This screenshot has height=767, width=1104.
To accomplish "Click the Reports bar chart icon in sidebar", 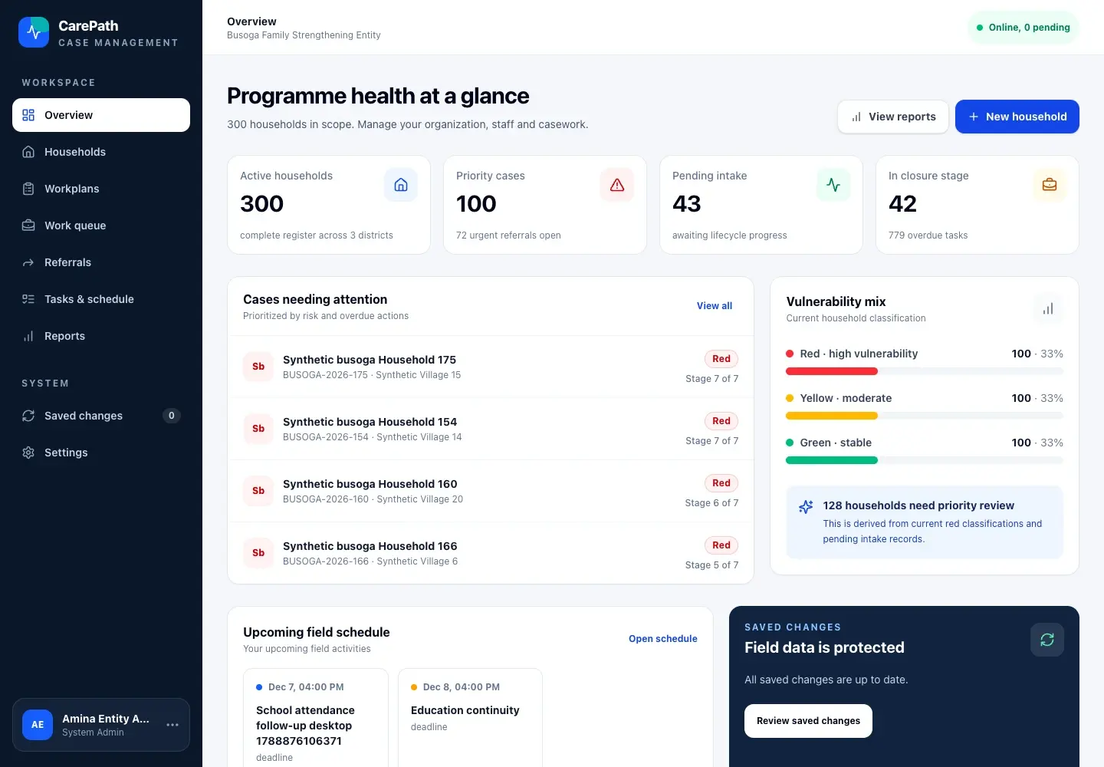I will pos(28,336).
